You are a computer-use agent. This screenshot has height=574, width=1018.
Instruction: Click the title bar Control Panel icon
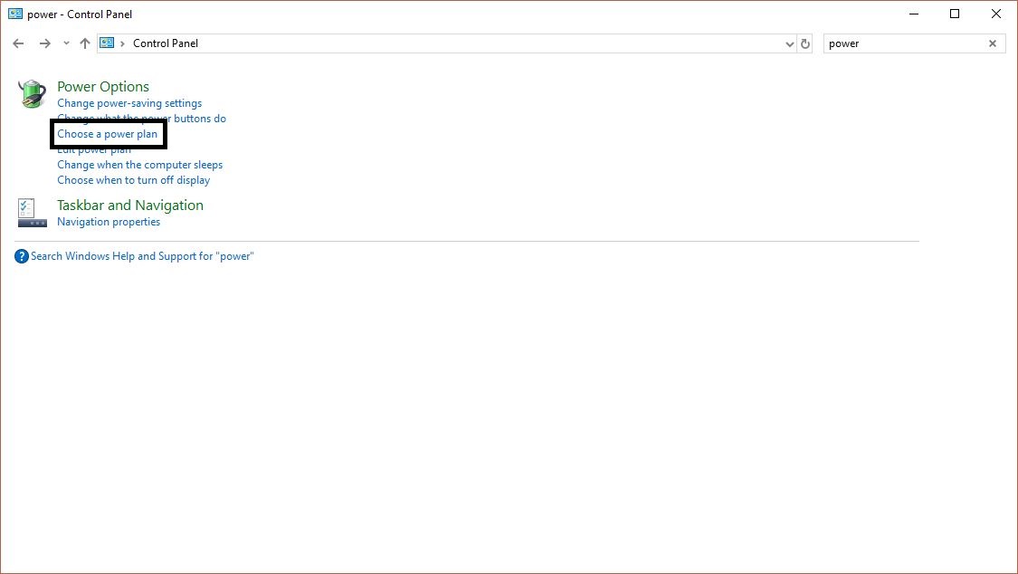click(15, 14)
